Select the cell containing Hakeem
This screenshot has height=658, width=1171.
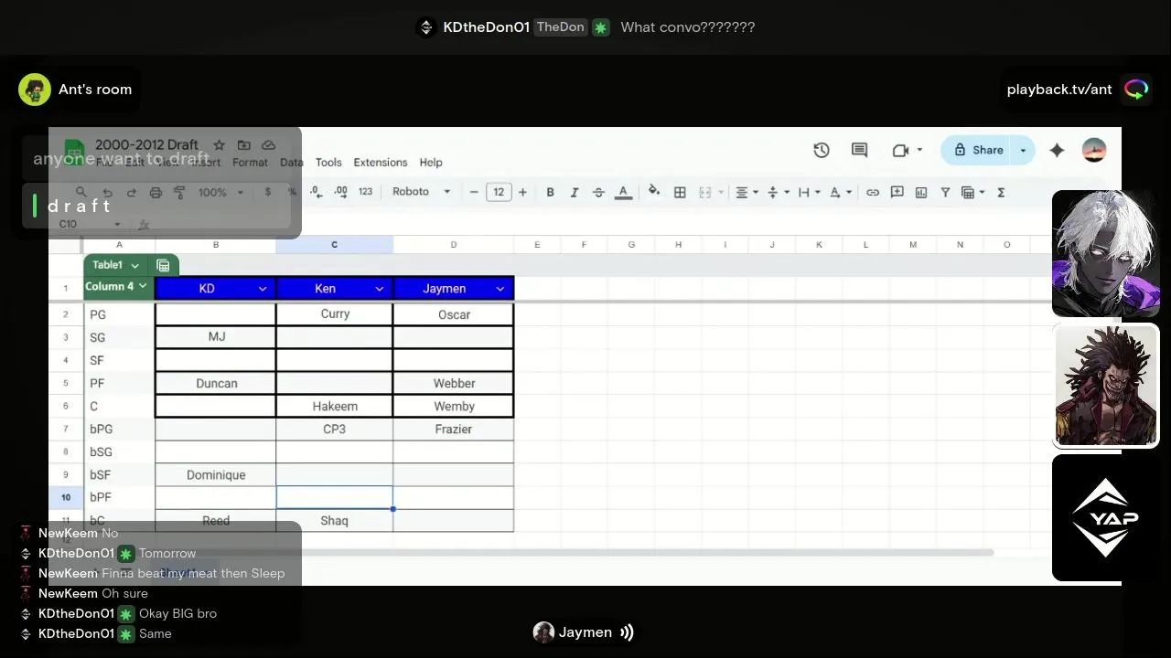coord(335,406)
